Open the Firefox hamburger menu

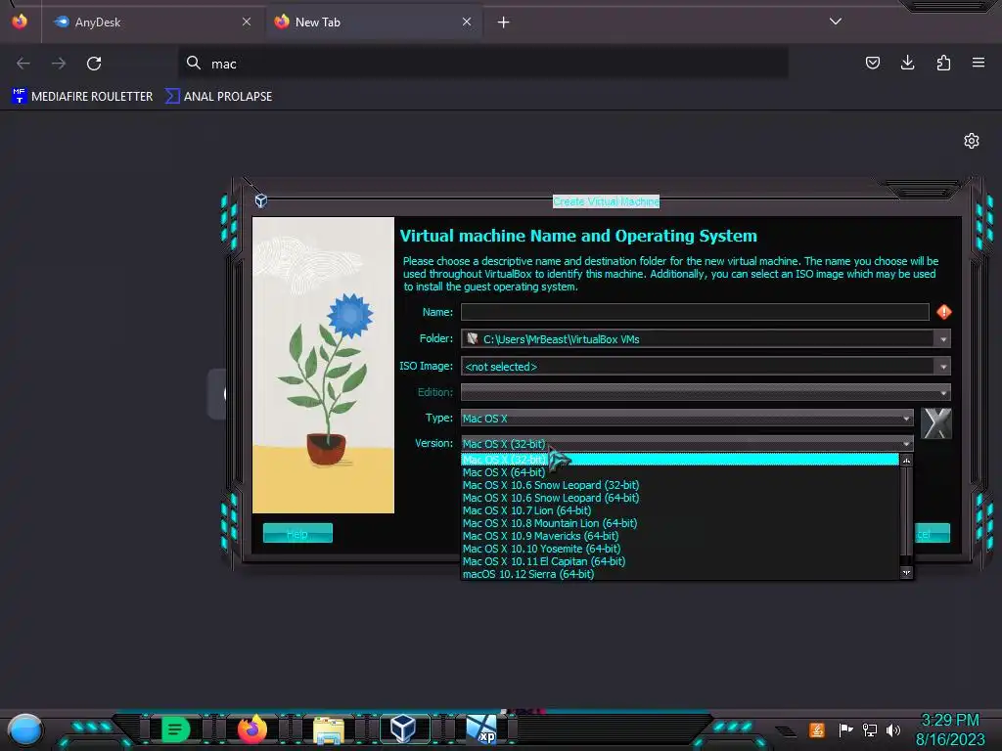click(x=979, y=63)
